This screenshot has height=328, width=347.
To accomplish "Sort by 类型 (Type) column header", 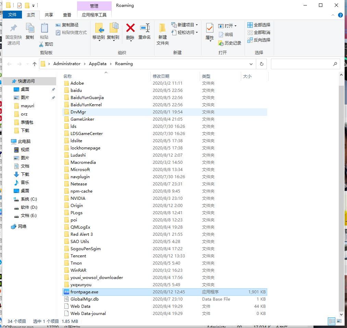I will [x=206, y=76].
